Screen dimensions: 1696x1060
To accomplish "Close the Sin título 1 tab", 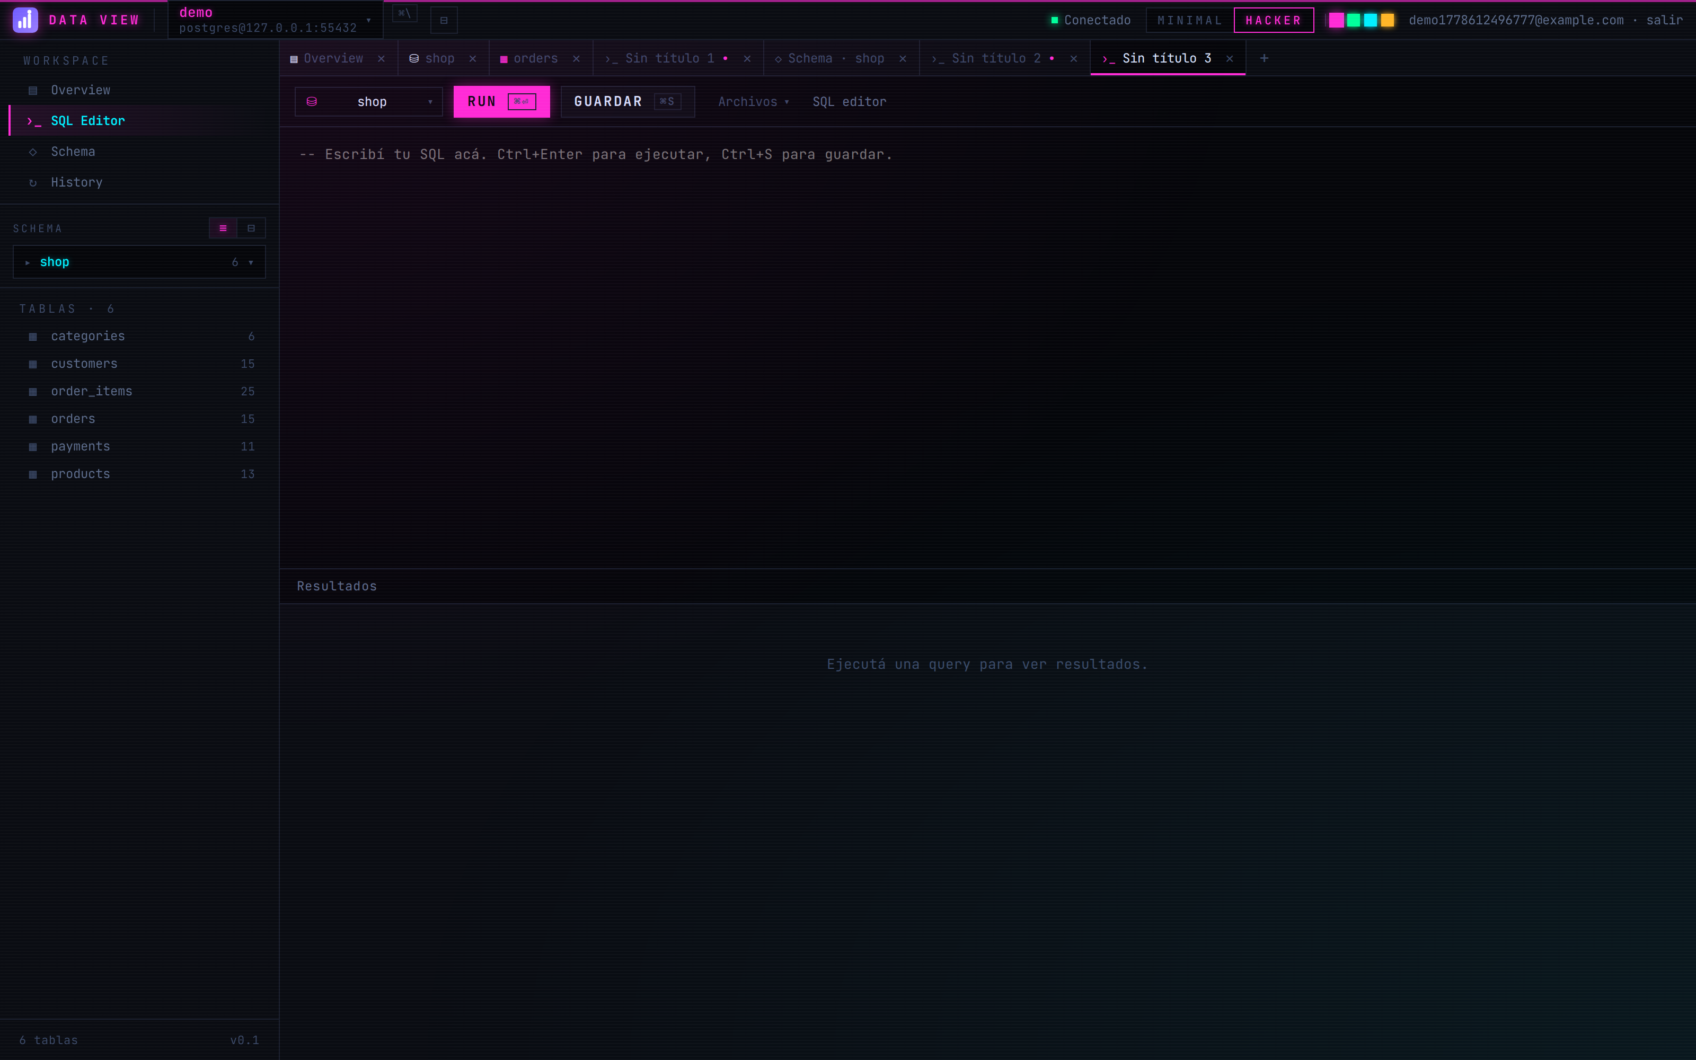I will coord(747,59).
